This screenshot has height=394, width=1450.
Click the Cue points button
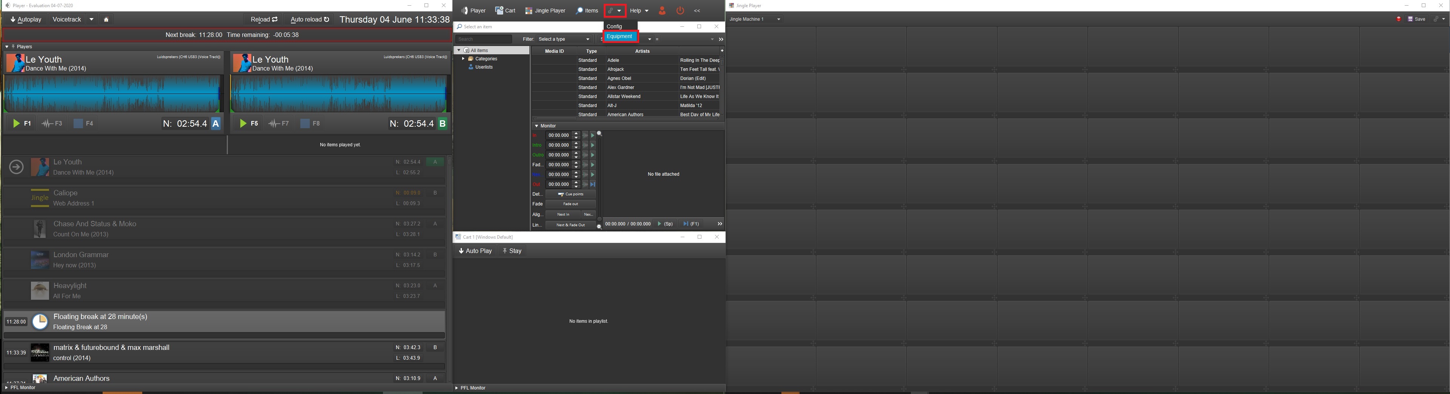[570, 194]
